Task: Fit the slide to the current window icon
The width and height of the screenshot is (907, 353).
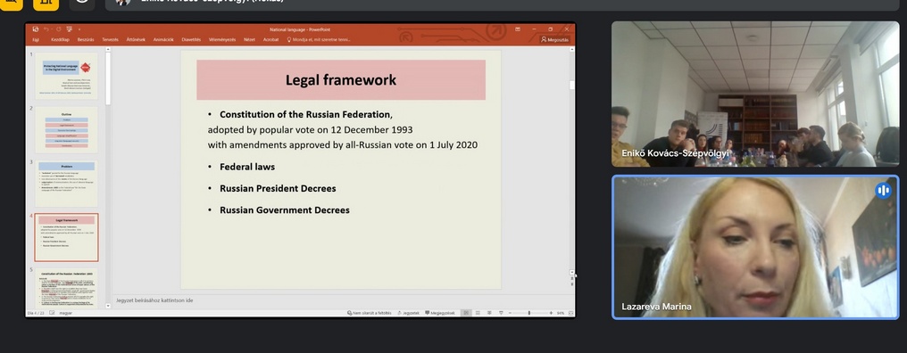Action: [571, 313]
